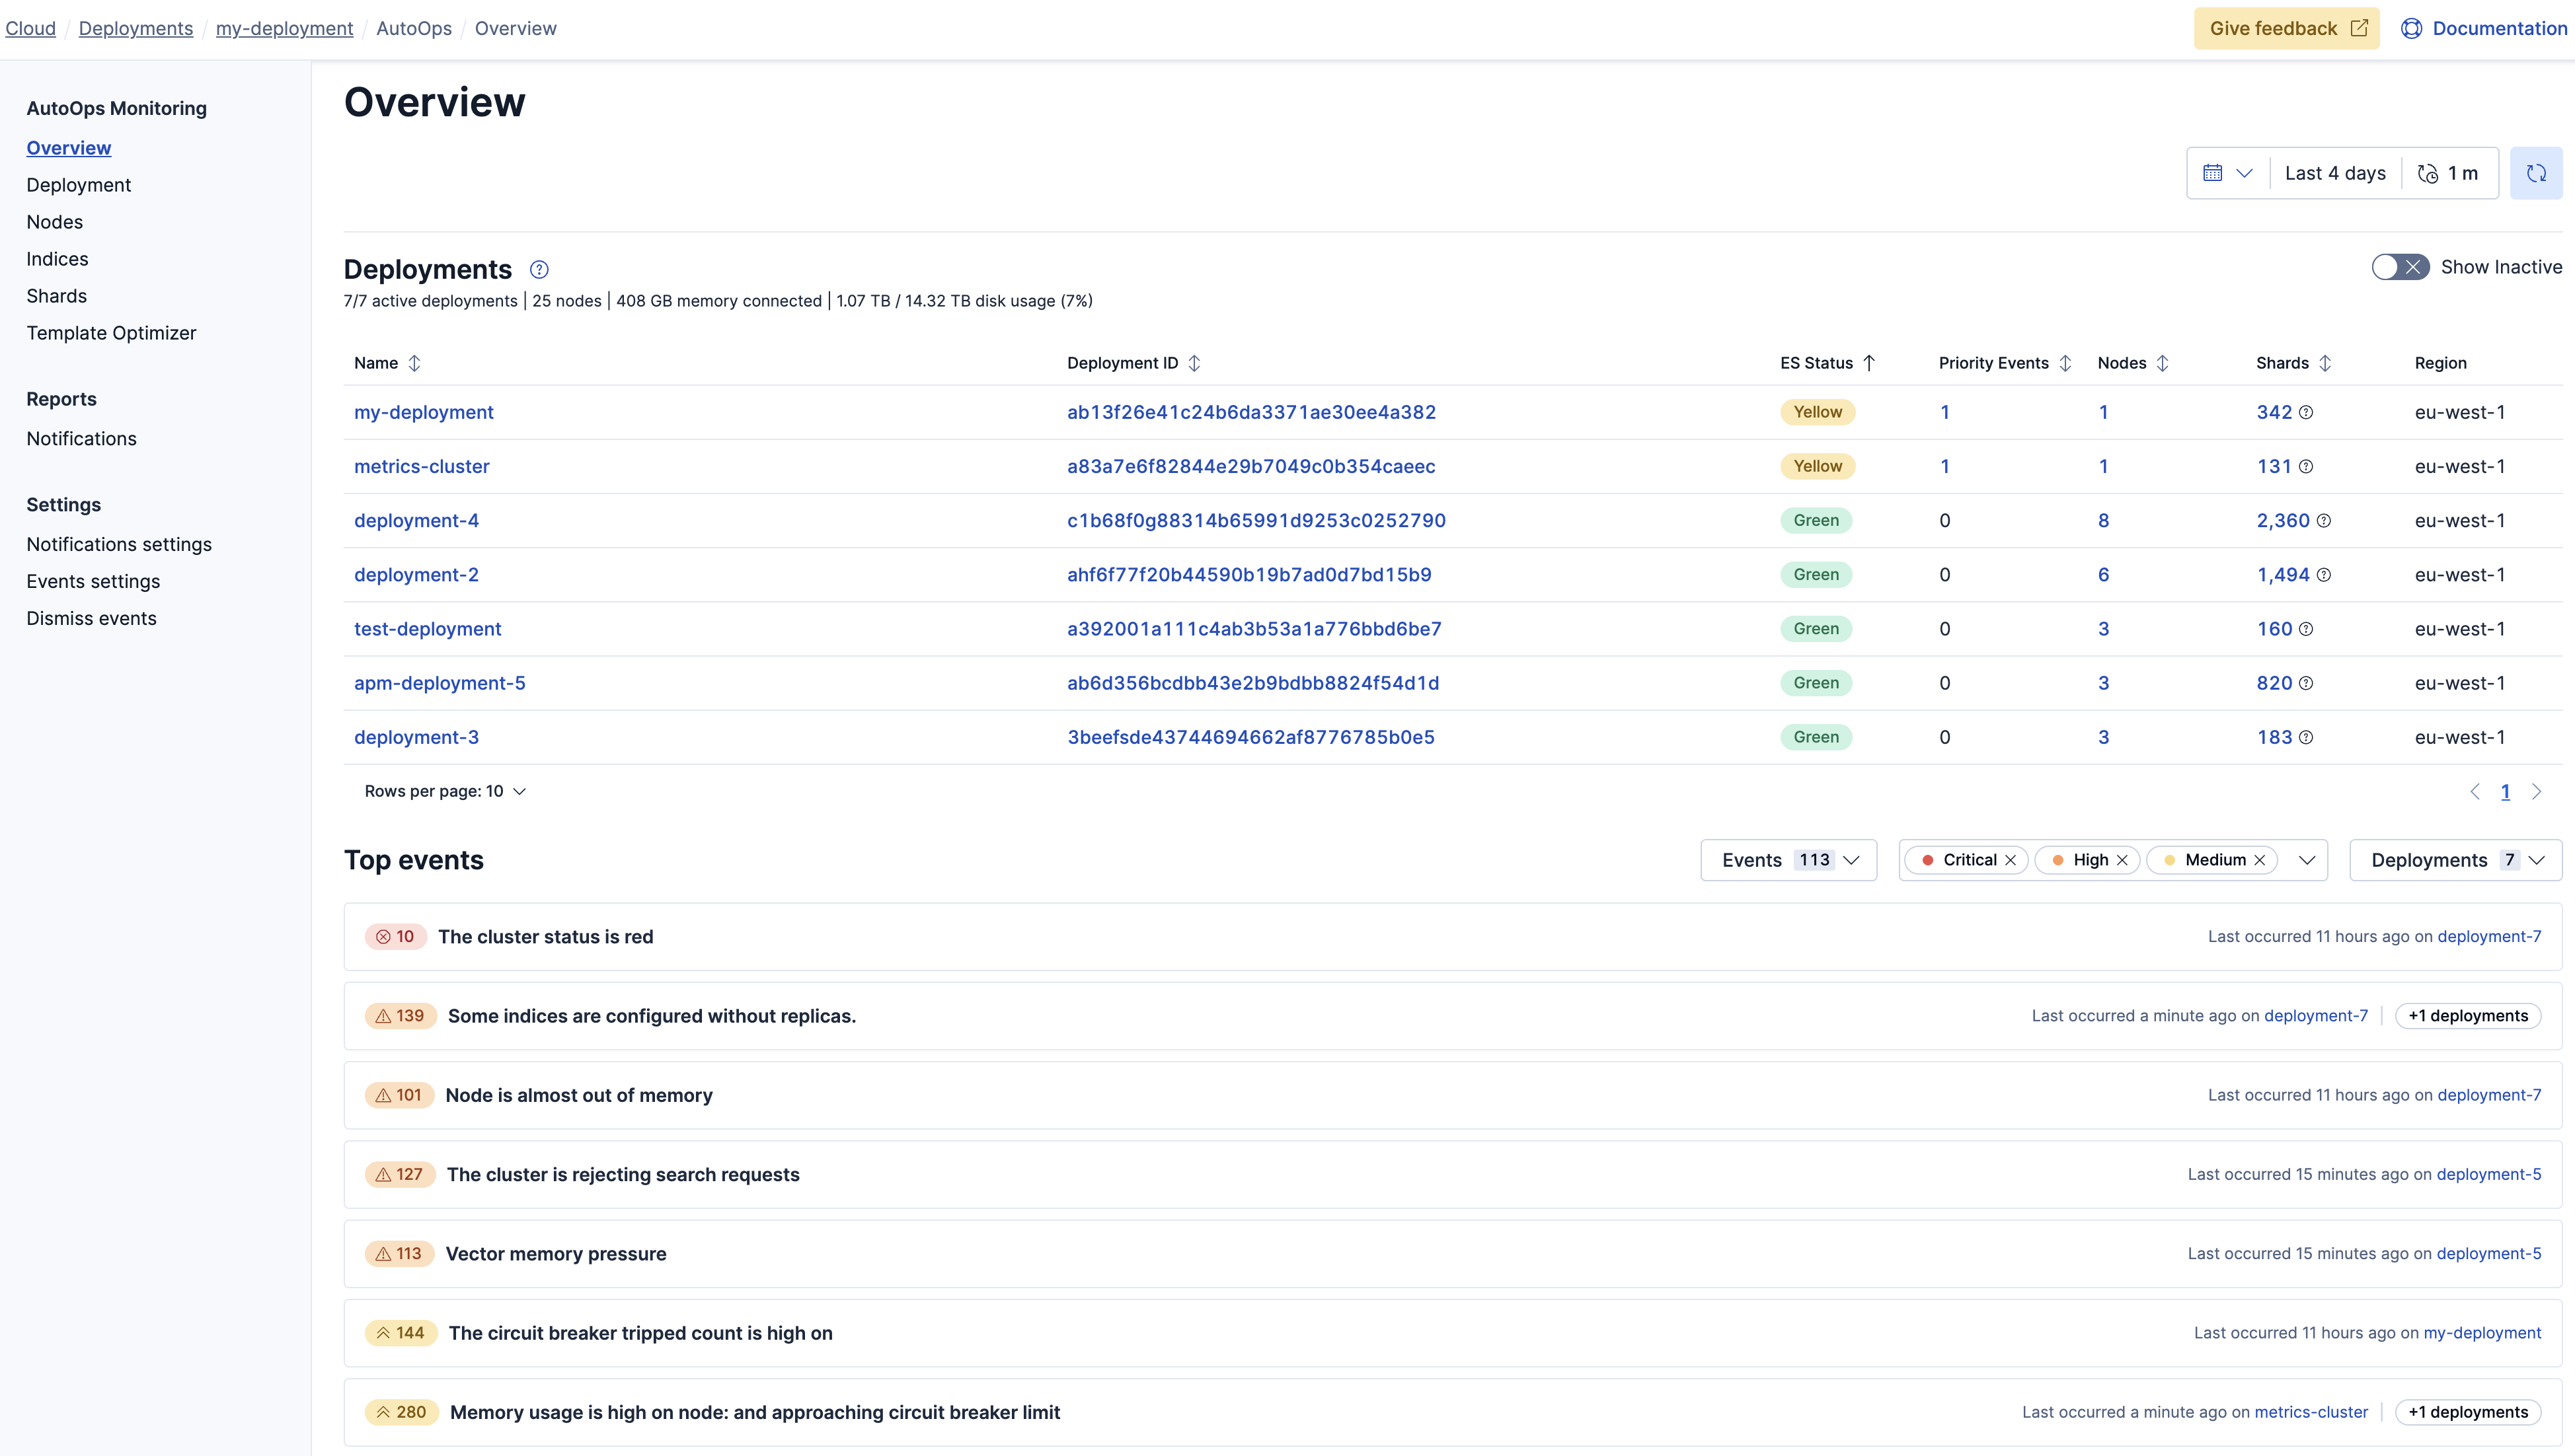Expand the circuit breaker tripped count event

1453,1333
